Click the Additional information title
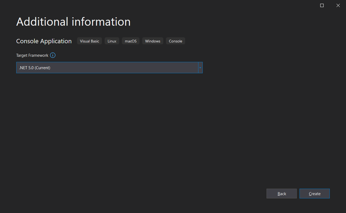Viewport: 346px width, 213px height. tap(73, 22)
